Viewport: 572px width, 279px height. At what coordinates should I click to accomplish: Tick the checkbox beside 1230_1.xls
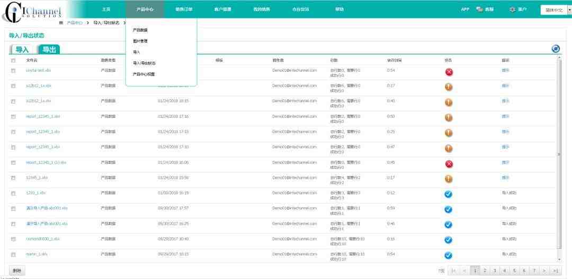coord(13,193)
